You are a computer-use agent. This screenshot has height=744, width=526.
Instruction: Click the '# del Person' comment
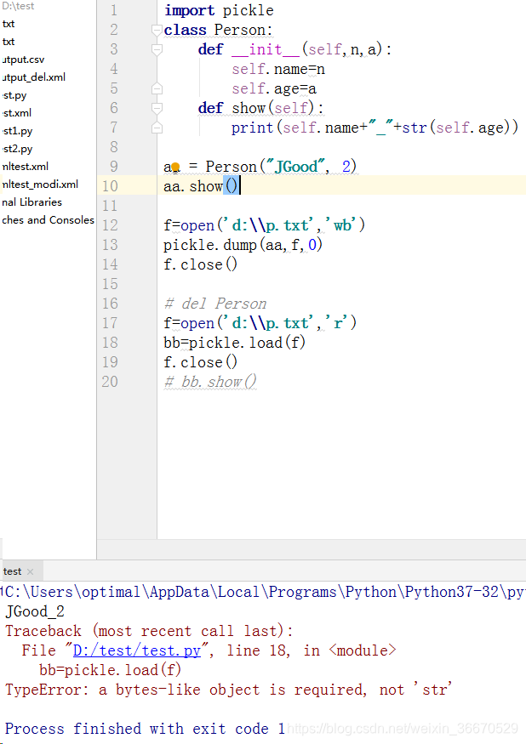[215, 304]
